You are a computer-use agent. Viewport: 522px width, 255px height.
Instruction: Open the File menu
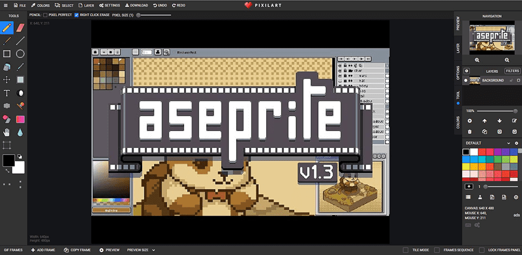(x=20, y=5)
